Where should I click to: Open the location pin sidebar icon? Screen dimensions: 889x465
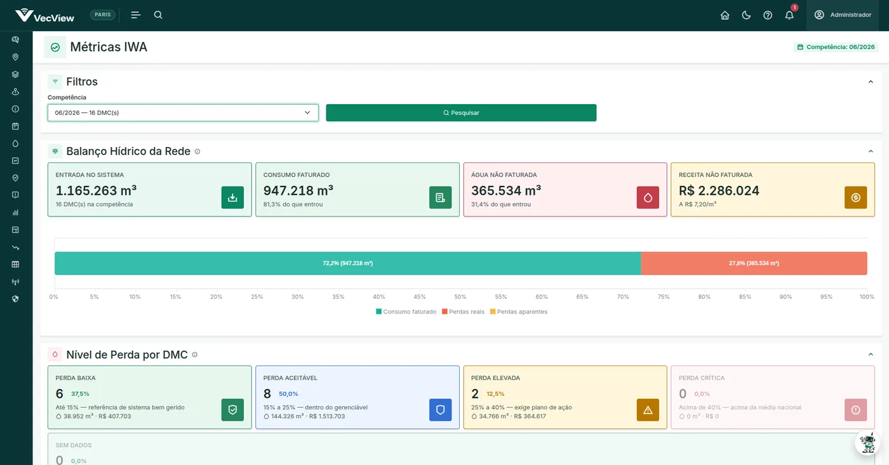(x=15, y=57)
